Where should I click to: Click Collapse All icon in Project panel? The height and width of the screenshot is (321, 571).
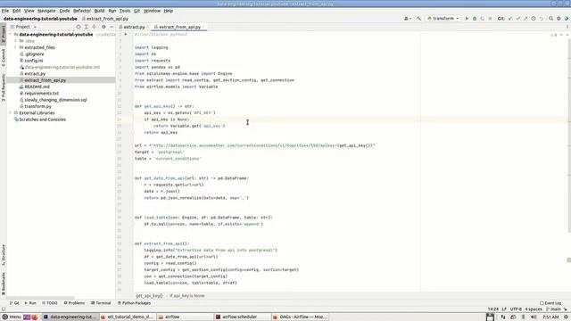click(x=95, y=27)
